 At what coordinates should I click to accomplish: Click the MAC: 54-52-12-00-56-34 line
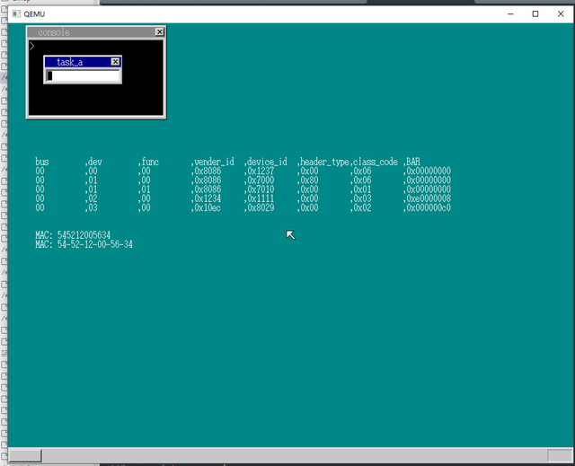click(x=84, y=244)
